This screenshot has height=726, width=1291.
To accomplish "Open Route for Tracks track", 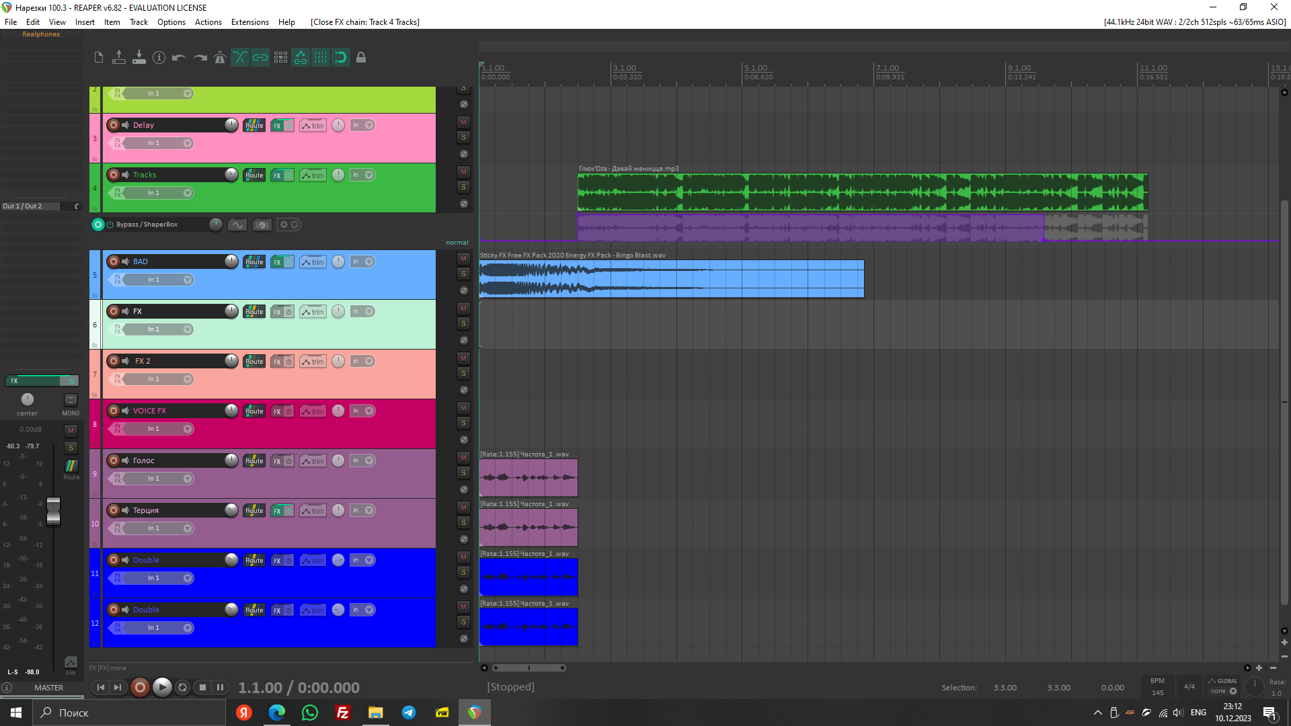I will point(254,175).
